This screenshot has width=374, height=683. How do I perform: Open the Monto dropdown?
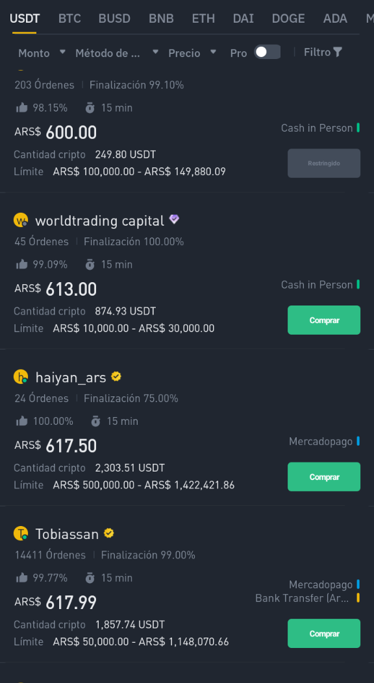point(39,53)
